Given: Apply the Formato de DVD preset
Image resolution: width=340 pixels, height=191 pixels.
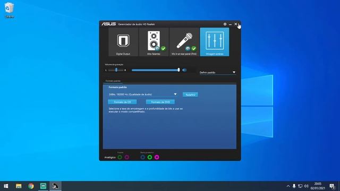Looking at the screenshot, I should tap(160, 102).
